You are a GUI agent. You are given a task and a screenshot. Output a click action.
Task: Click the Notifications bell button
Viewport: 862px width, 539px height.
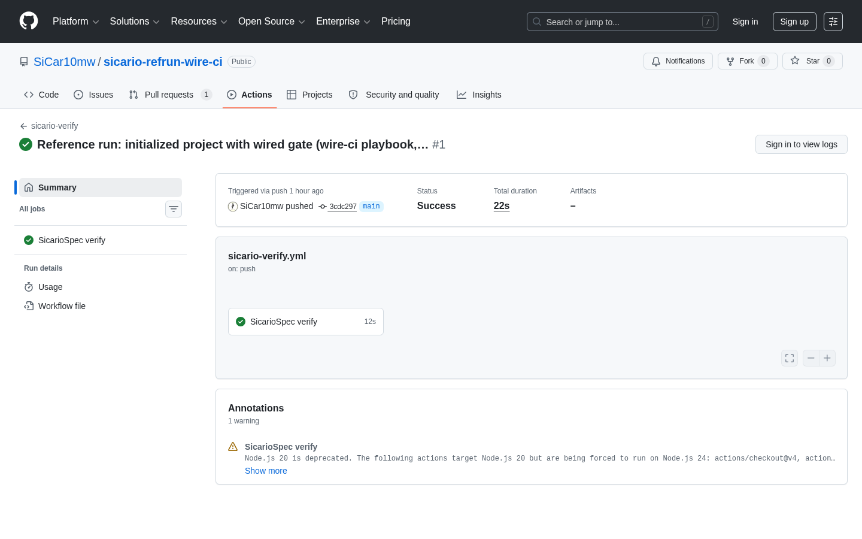coord(678,61)
